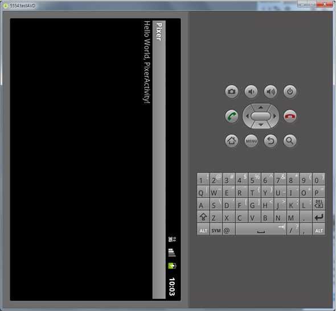The height and width of the screenshot is (311, 336).
Task: Click the Pixer app title bar
Action: click(159, 160)
